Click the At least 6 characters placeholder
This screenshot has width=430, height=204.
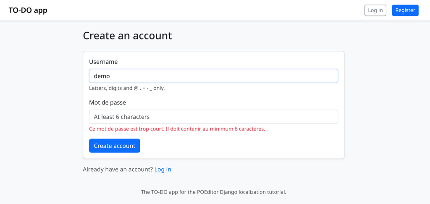click(x=122, y=117)
